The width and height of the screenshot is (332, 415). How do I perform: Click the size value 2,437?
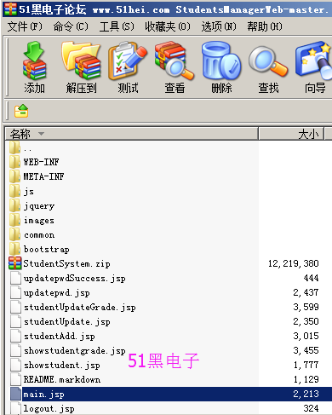point(306,292)
